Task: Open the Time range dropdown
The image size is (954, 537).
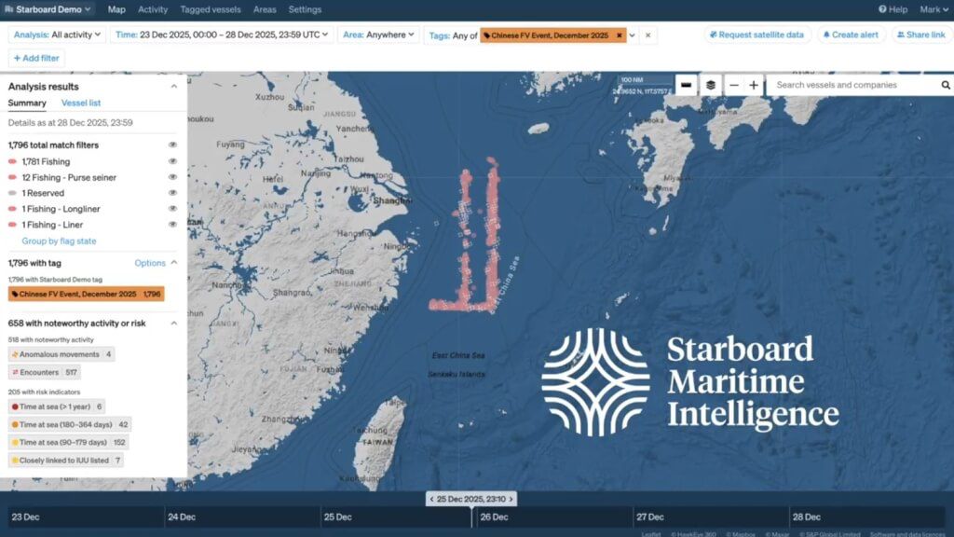Action: tap(223, 34)
